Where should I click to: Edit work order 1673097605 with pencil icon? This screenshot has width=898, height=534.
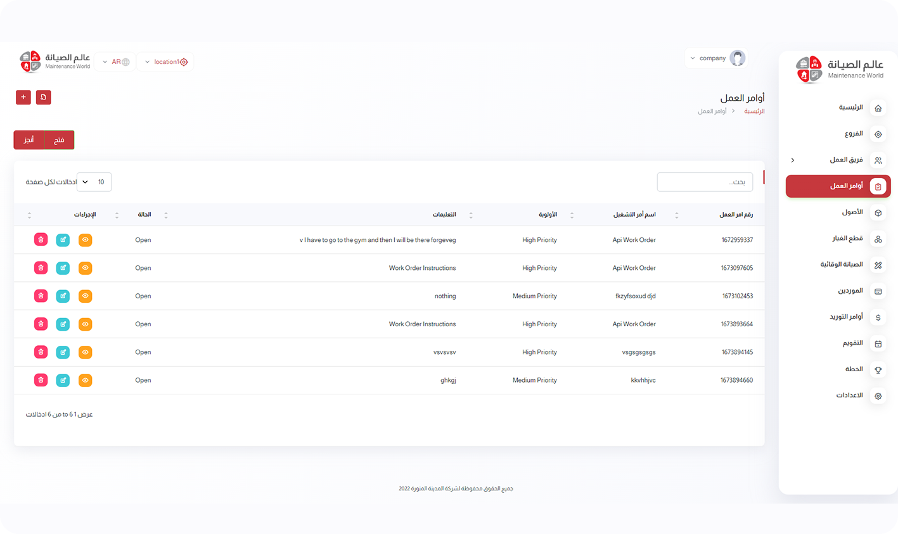coord(63,268)
